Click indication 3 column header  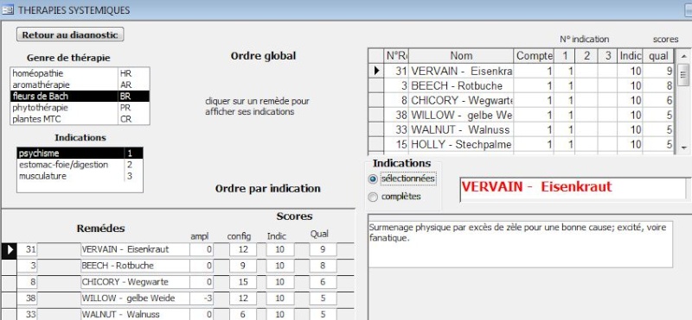(x=608, y=56)
